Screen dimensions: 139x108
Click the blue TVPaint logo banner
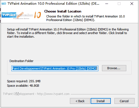pos(9,15)
